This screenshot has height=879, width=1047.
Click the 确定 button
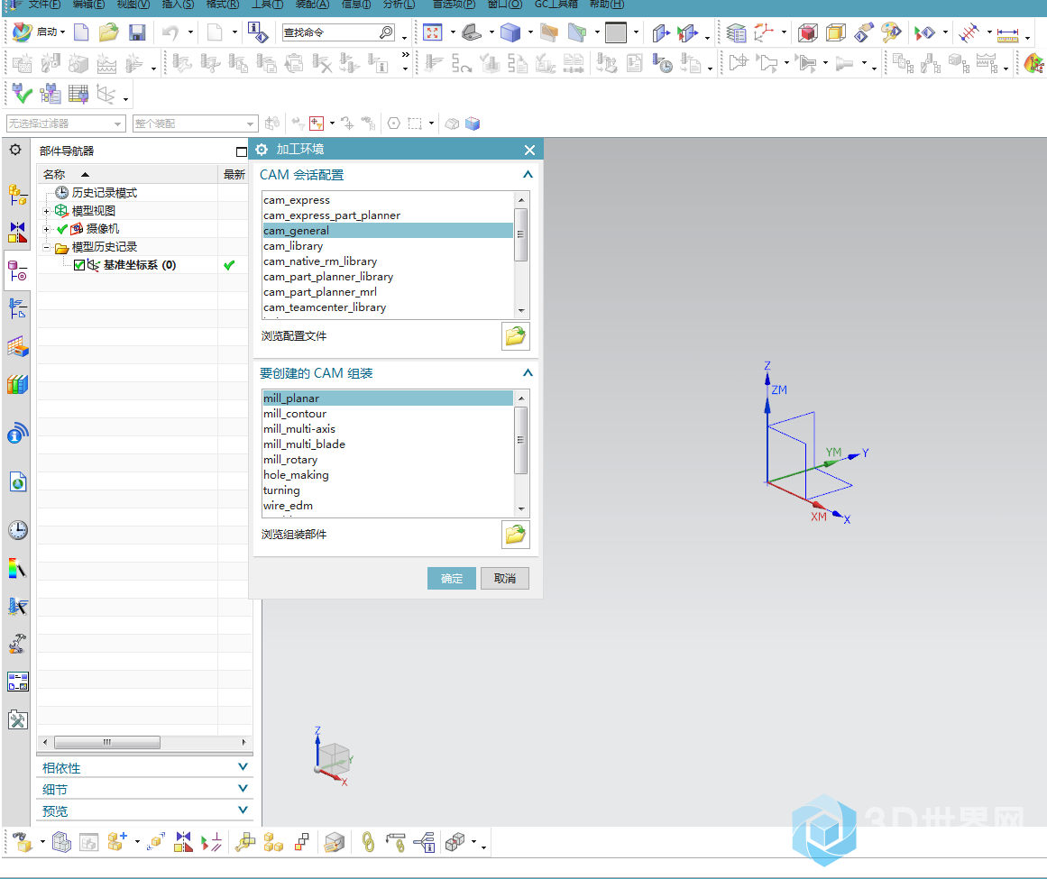click(x=452, y=578)
